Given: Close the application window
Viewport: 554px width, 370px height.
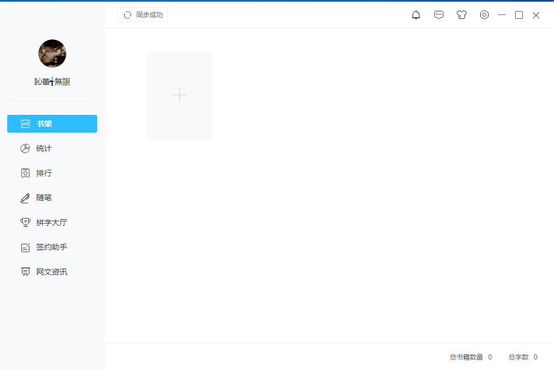Looking at the screenshot, I should pyautogui.click(x=536, y=15).
